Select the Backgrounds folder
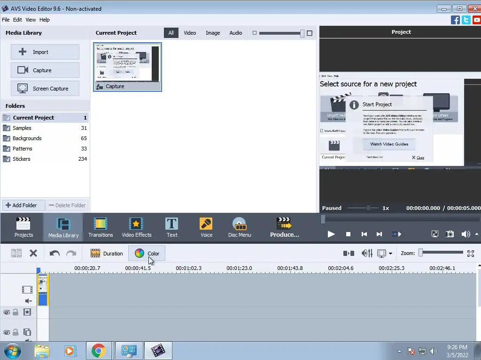 click(x=45, y=138)
